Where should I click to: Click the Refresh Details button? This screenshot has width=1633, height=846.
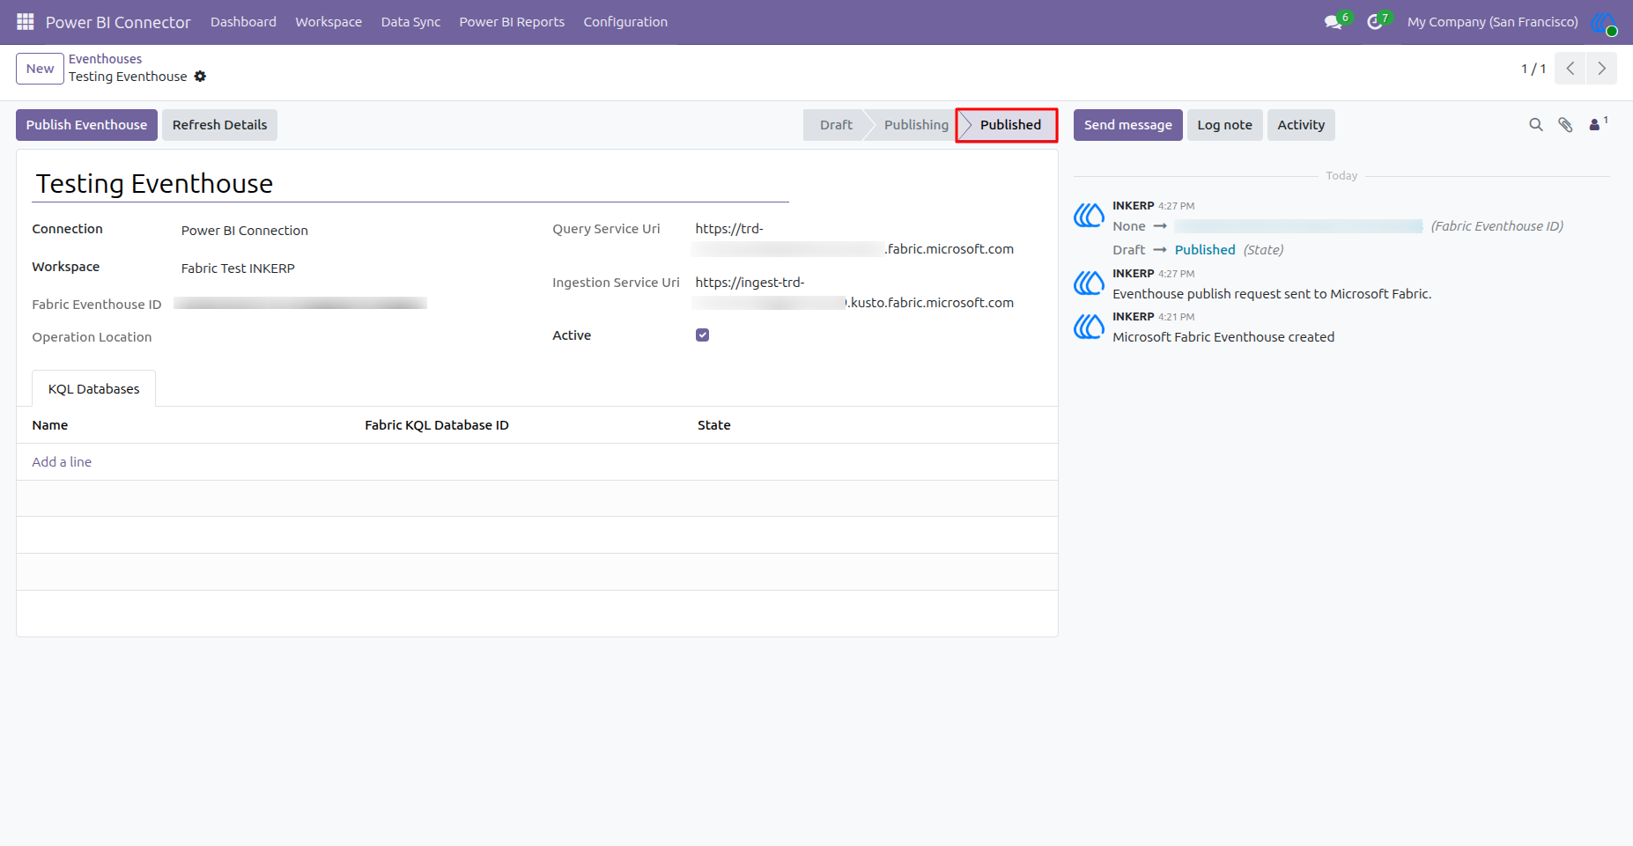click(x=219, y=125)
